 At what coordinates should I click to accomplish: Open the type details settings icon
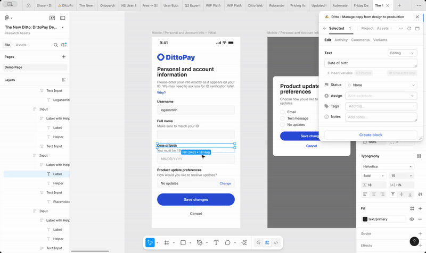tap(420, 194)
